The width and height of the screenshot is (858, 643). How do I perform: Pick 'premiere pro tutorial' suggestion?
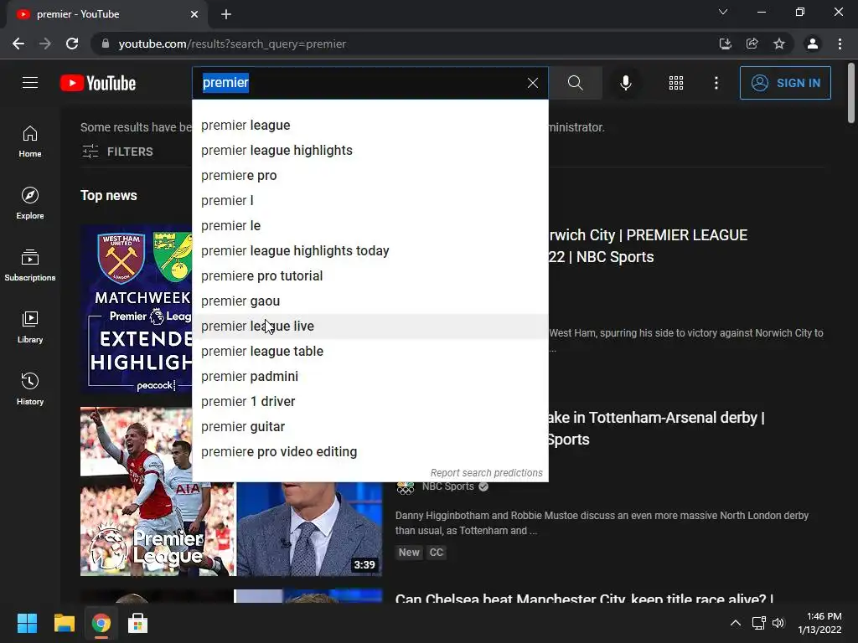tap(370, 276)
